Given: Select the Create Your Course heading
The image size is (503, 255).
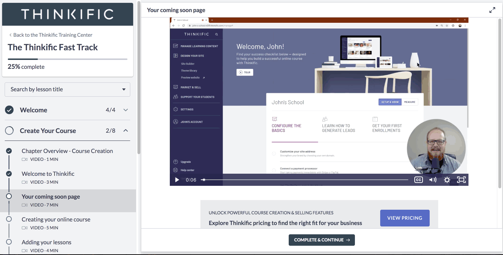Looking at the screenshot, I should pos(48,131).
